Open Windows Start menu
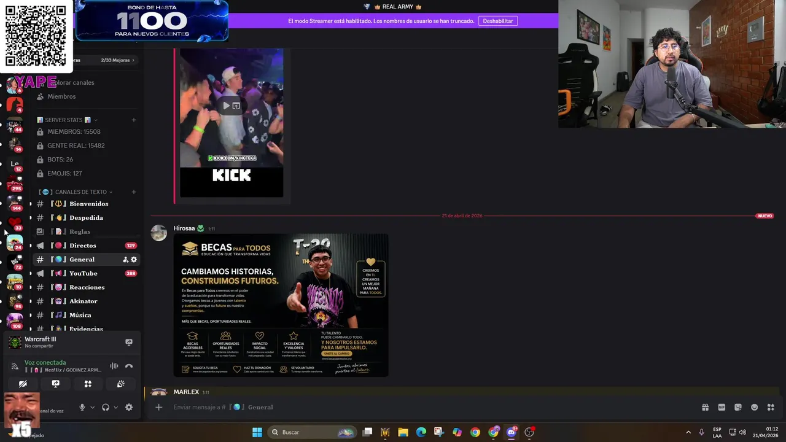The height and width of the screenshot is (442, 786). pos(257,432)
